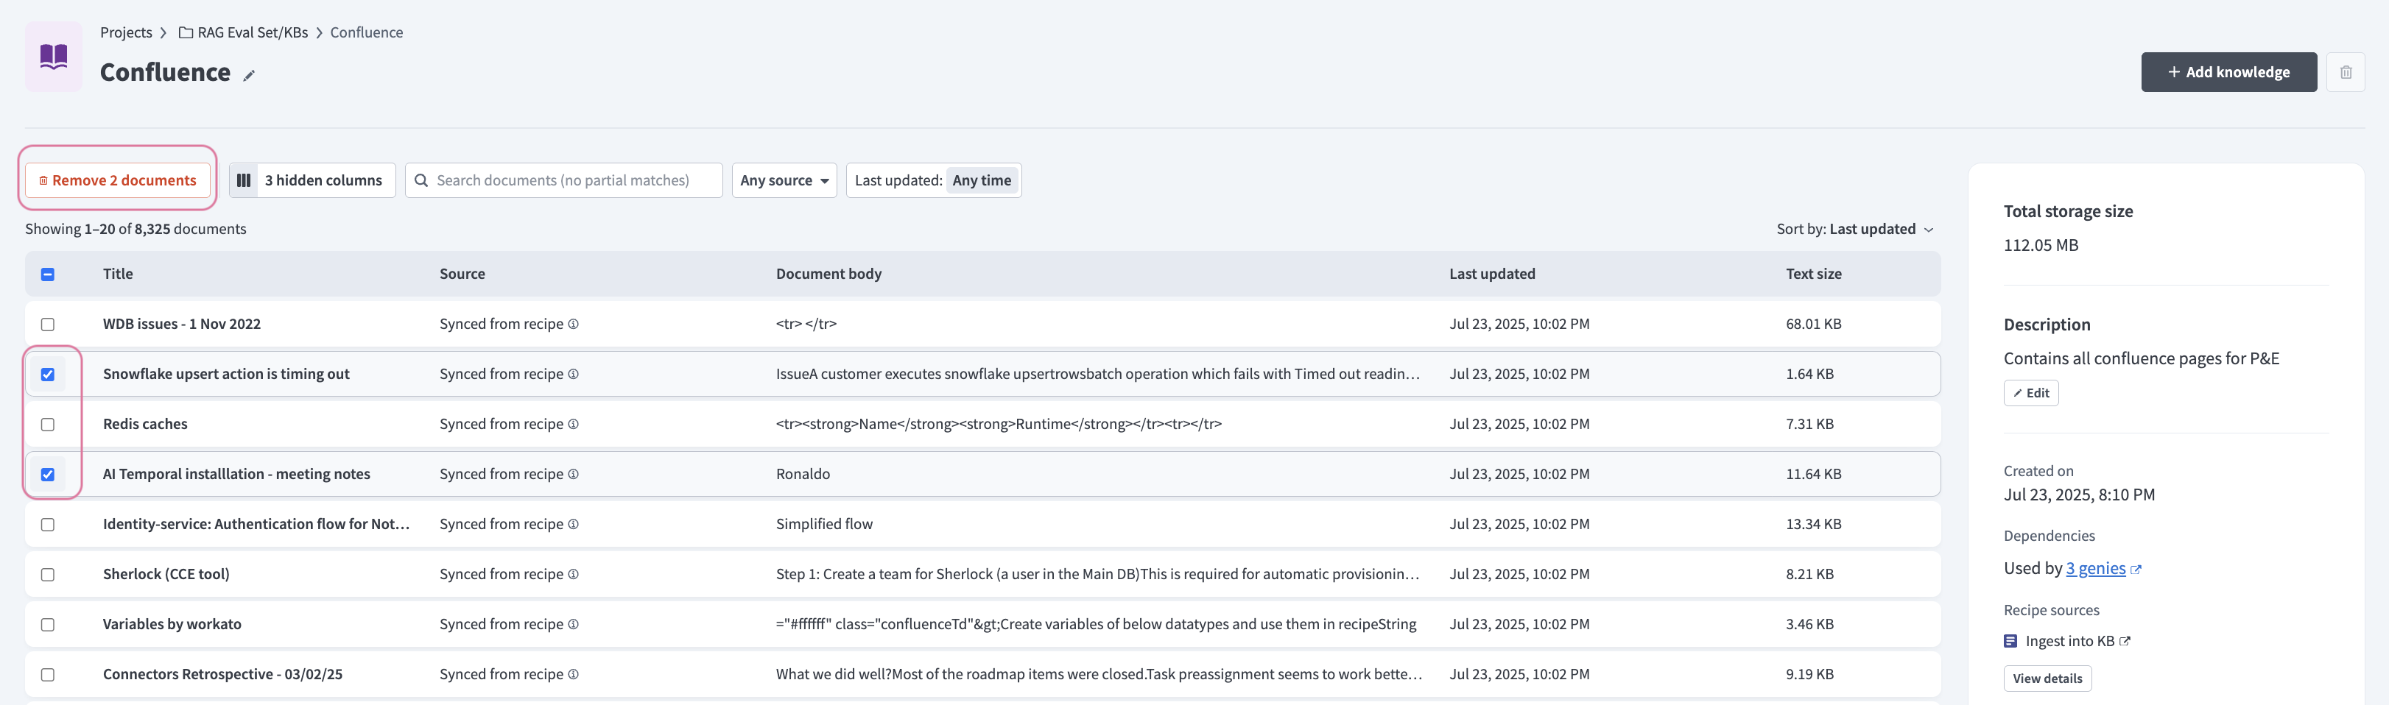Open external link icon beside Ingest into KB

pyautogui.click(x=2125, y=641)
